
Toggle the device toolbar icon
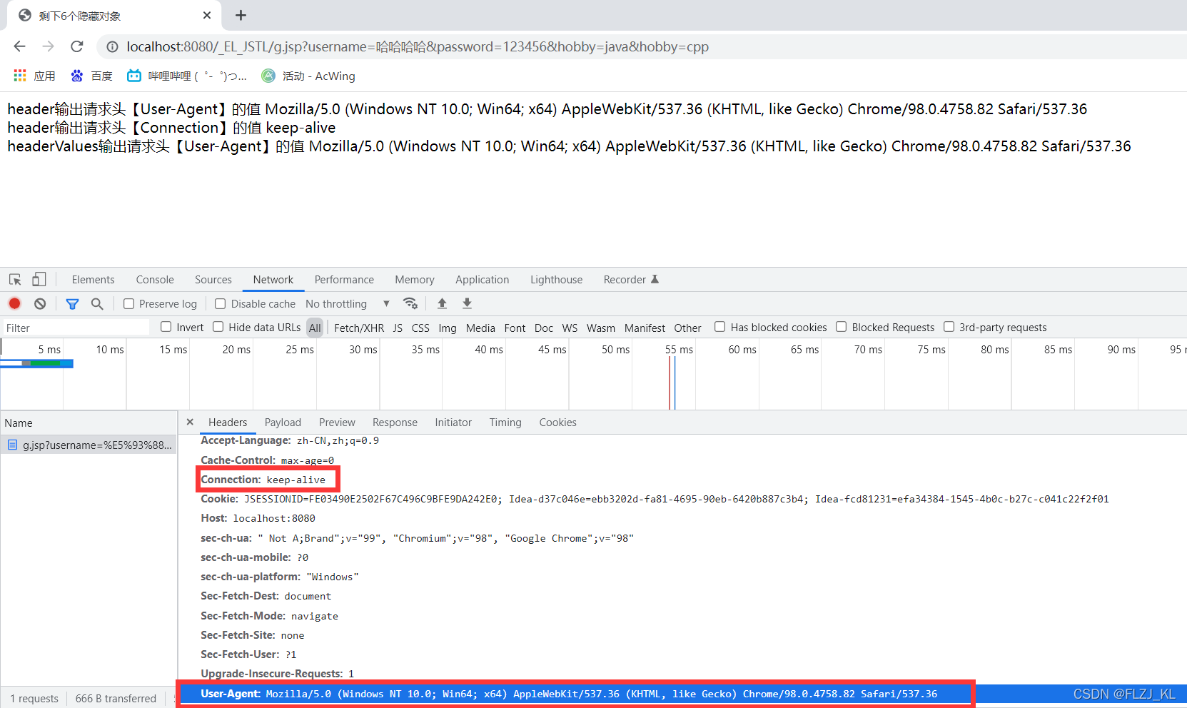click(x=39, y=280)
